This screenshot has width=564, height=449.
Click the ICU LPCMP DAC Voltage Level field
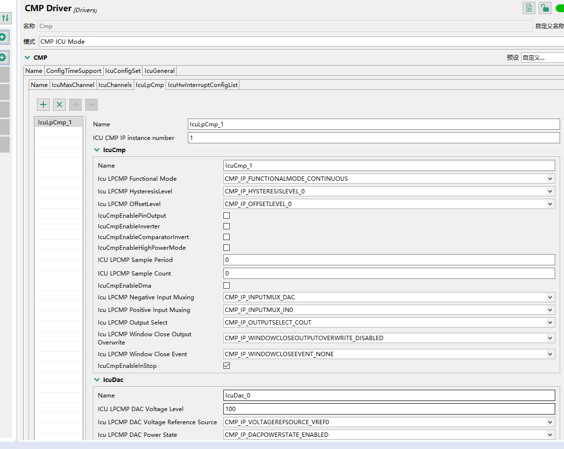click(x=389, y=409)
